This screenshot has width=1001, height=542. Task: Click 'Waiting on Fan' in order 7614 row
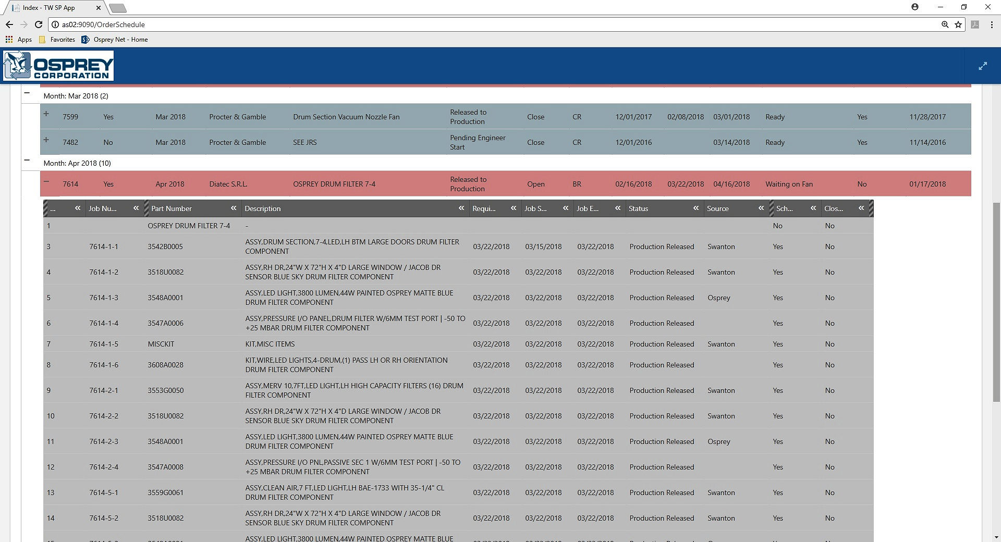[789, 184]
